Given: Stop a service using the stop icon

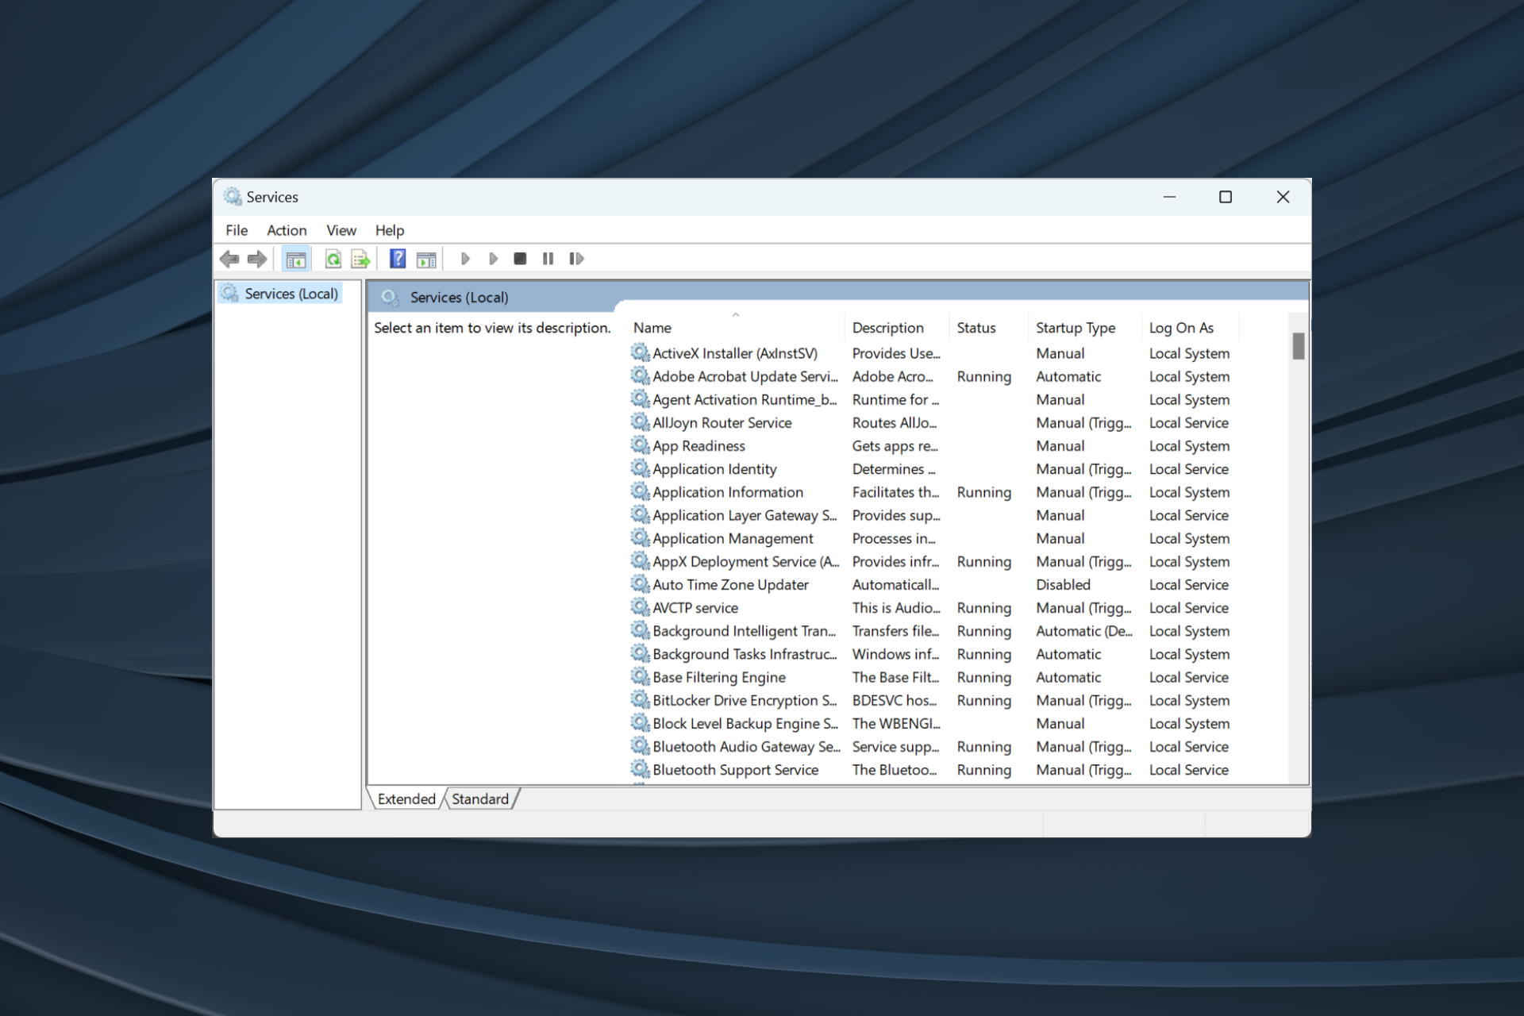Looking at the screenshot, I should (x=520, y=258).
